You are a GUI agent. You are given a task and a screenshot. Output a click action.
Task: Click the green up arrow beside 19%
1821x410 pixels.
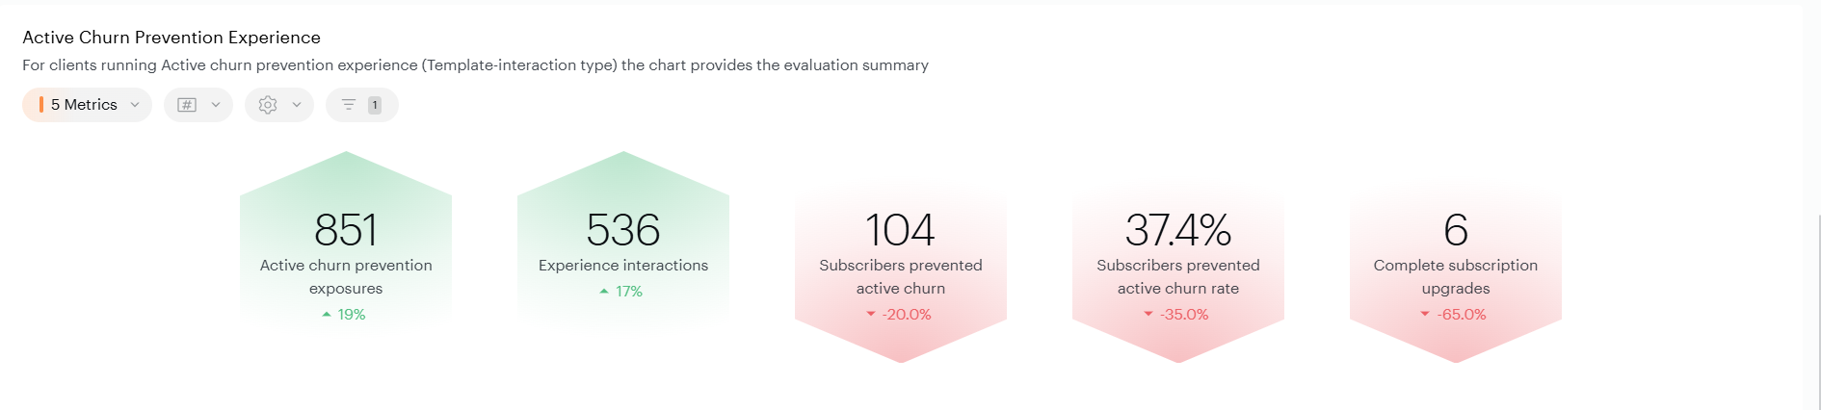[327, 314]
